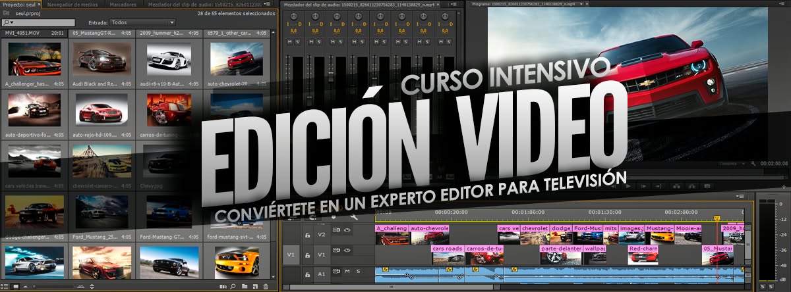Click the V1 source patching button
Screen dimensions: 791x292
[290, 254]
